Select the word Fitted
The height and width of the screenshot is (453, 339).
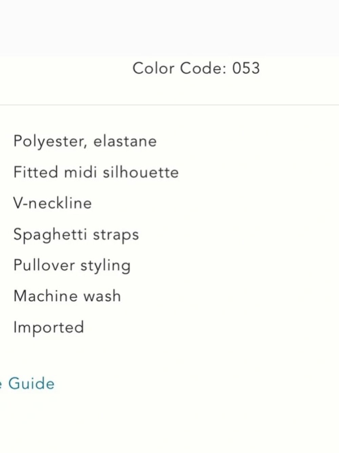pos(36,172)
